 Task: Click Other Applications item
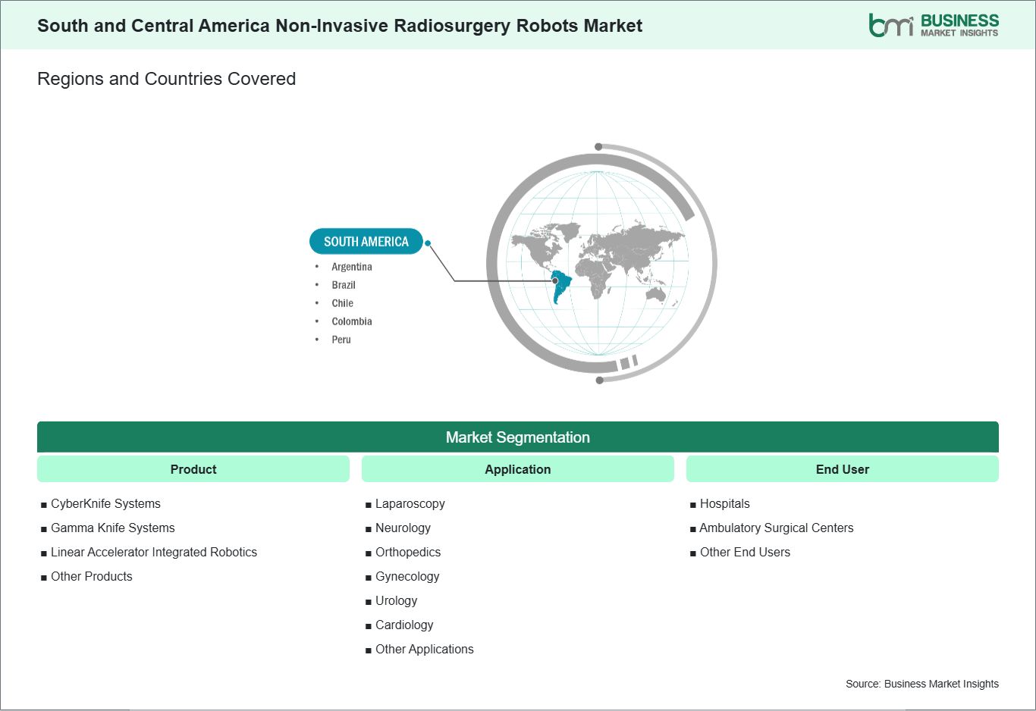[x=425, y=649]
